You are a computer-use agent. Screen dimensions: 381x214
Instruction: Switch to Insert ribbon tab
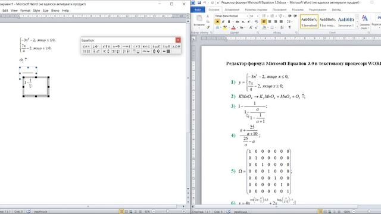point(232,10)
